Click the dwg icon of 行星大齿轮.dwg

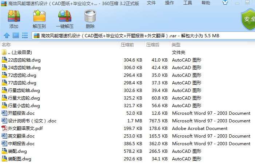4,98
